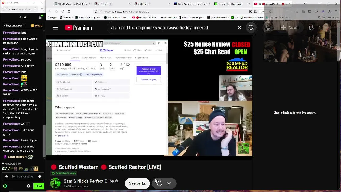This screenshot has height=192, width=341.
Task: Open the (9) Notifications / X bookmark
Action: point(217,18)
